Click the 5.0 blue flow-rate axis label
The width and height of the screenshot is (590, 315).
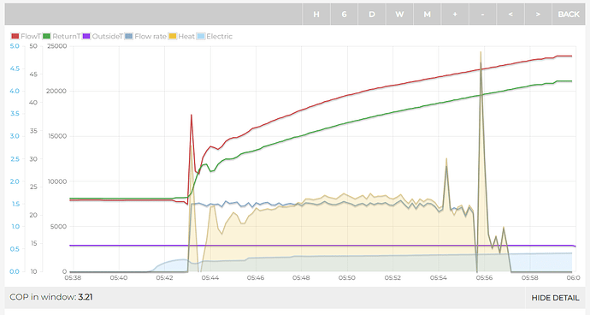[15, 46]
